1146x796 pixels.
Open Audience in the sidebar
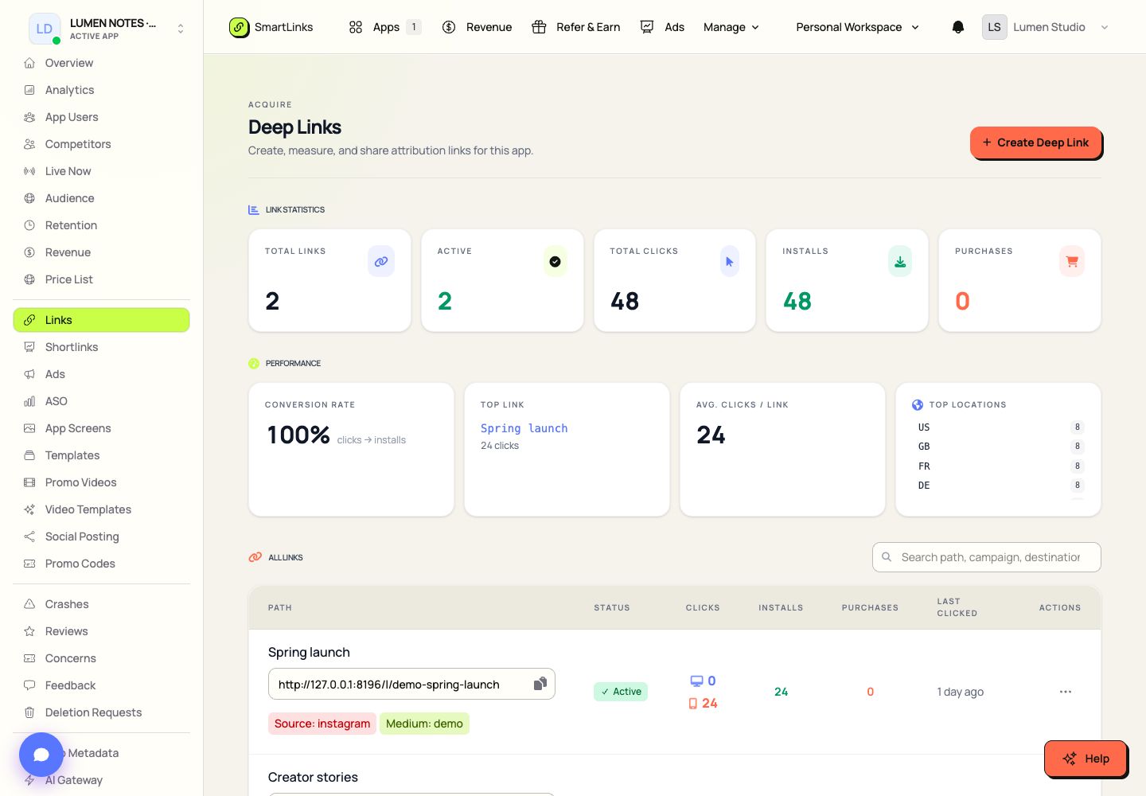[x=101, y=198]
